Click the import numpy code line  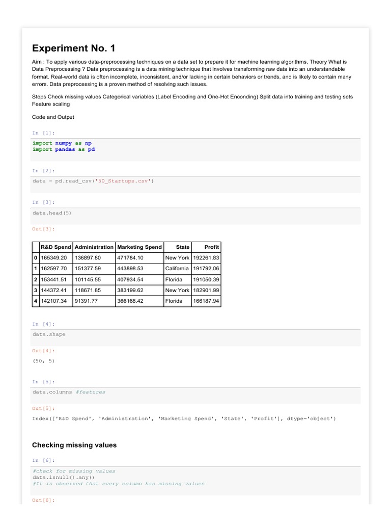pos(62,143)
